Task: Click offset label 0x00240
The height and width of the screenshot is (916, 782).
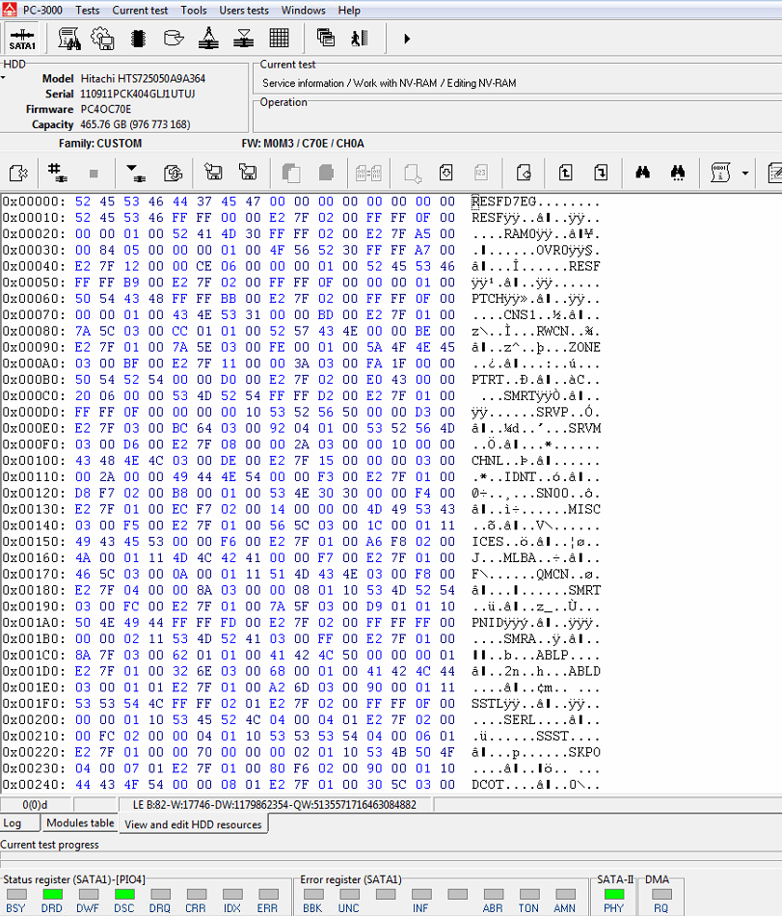Action: [34, 785]
